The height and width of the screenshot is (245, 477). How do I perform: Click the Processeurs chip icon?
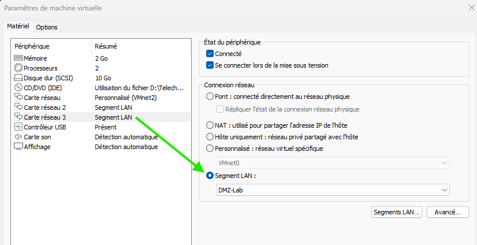click(x=18, y=68)
